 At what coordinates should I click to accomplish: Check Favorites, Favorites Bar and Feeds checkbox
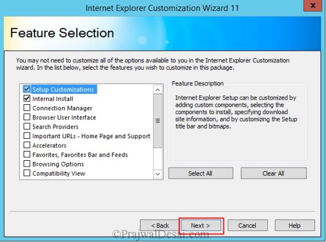click(x=27, y=154)
